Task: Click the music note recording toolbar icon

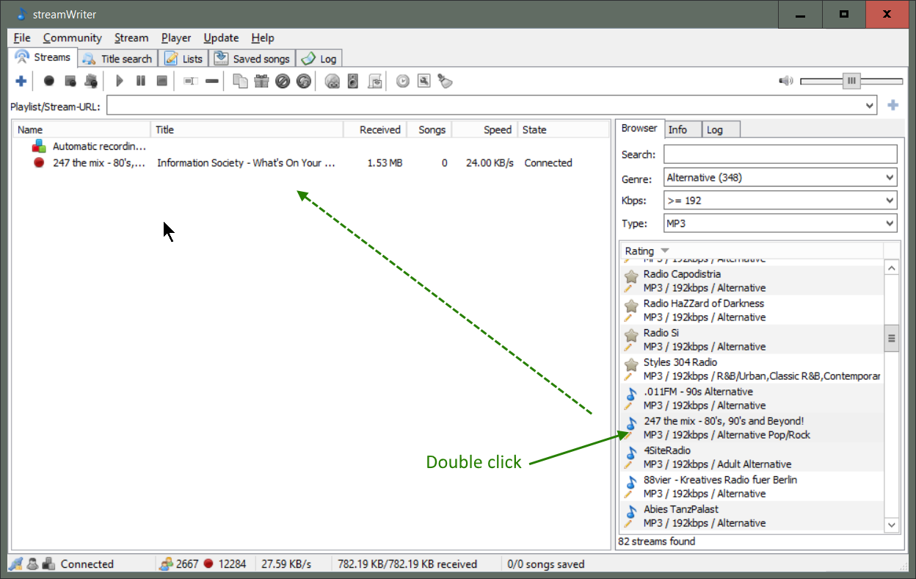Action: 91,81
